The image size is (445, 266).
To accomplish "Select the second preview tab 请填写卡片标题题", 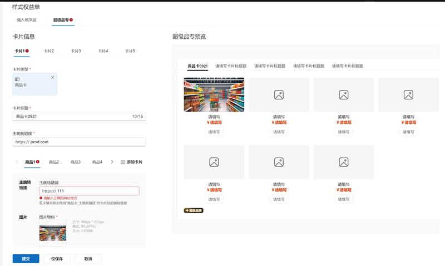I will click(231, 66).
